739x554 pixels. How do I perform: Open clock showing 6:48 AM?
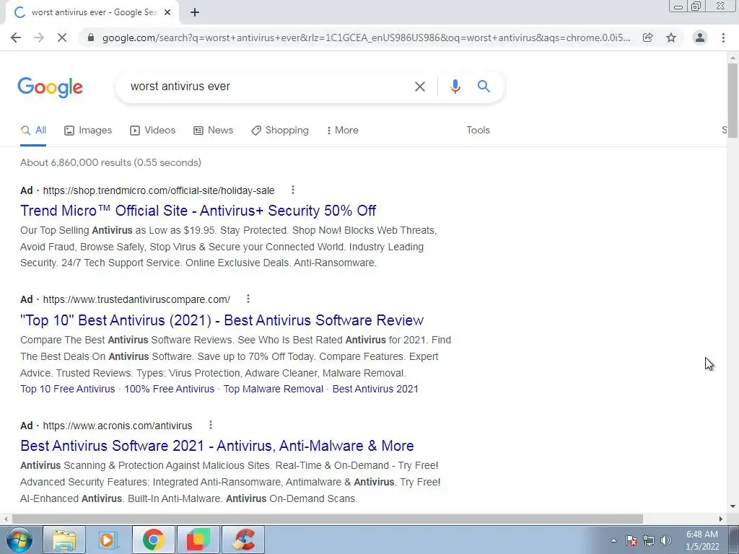pyautogui.click(x=702, y=540)
